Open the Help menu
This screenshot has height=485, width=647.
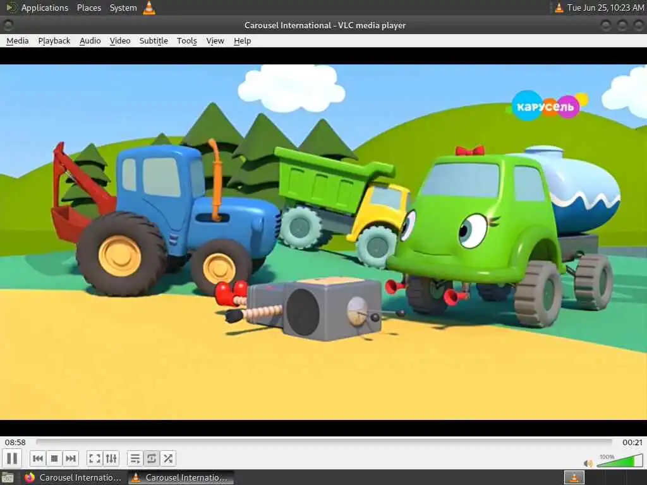click(x=242, y=41)
